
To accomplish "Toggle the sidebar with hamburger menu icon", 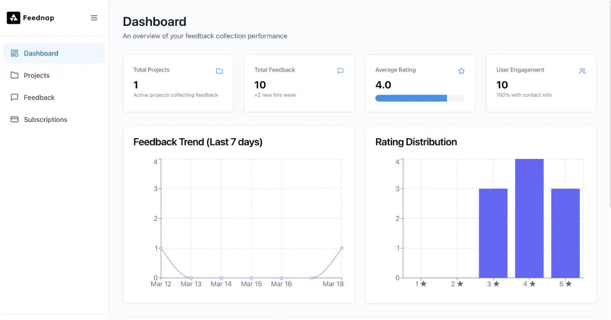I will tap(94, 18).
